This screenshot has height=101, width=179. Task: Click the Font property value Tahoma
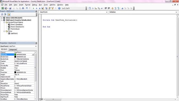17,70
